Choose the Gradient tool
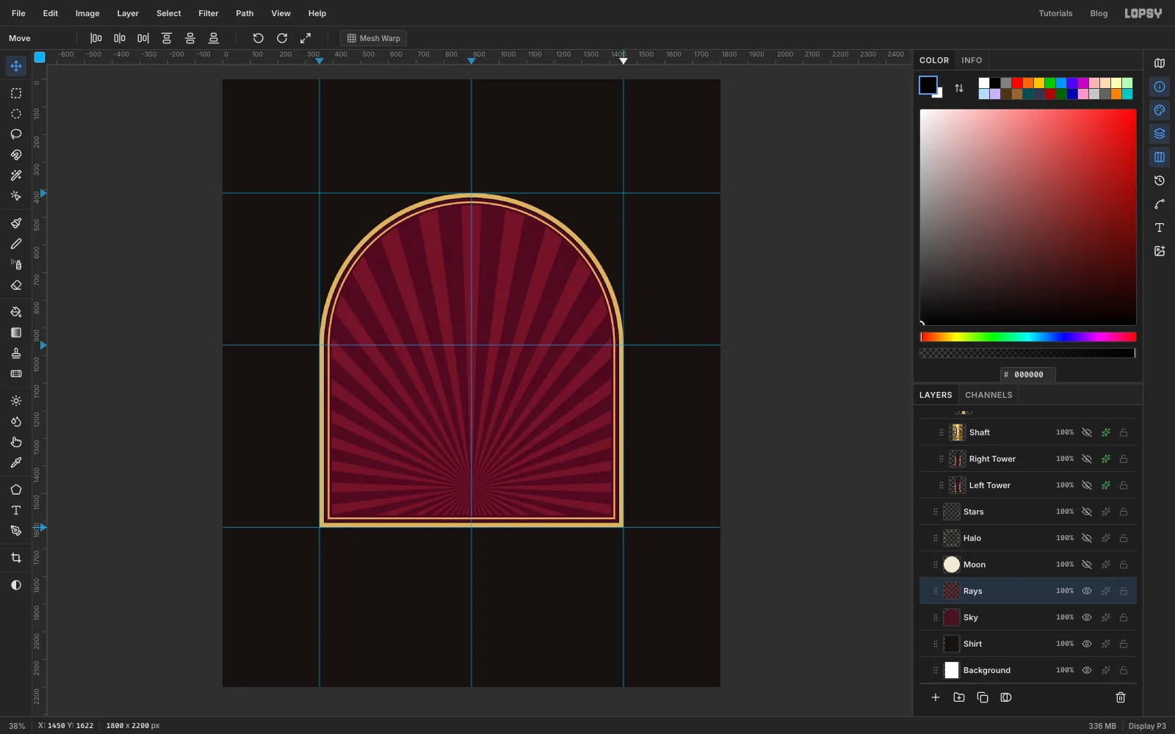This screenshot has height=734, width=1175. click(16, 333)
